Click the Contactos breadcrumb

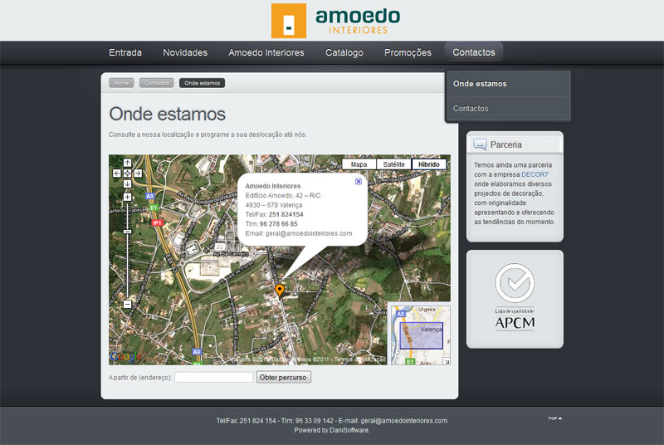[157, 83]
